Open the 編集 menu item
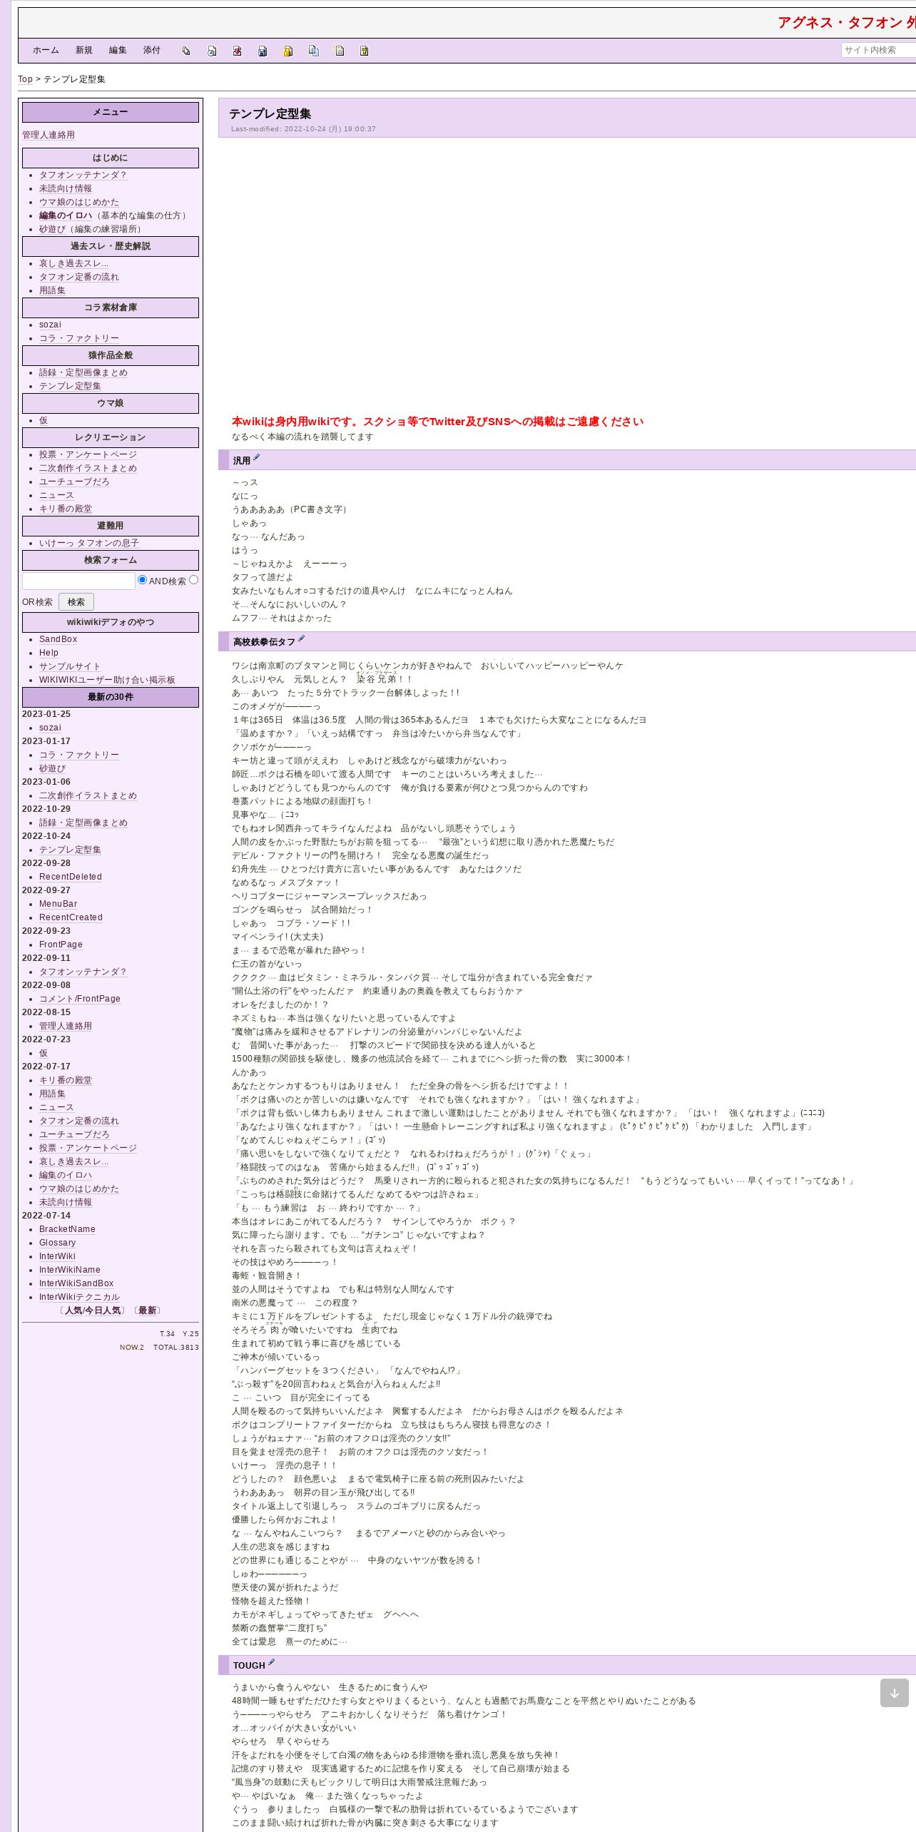Image resolution: width=916 pixels, height=1832 pixels. click(118, 51)
